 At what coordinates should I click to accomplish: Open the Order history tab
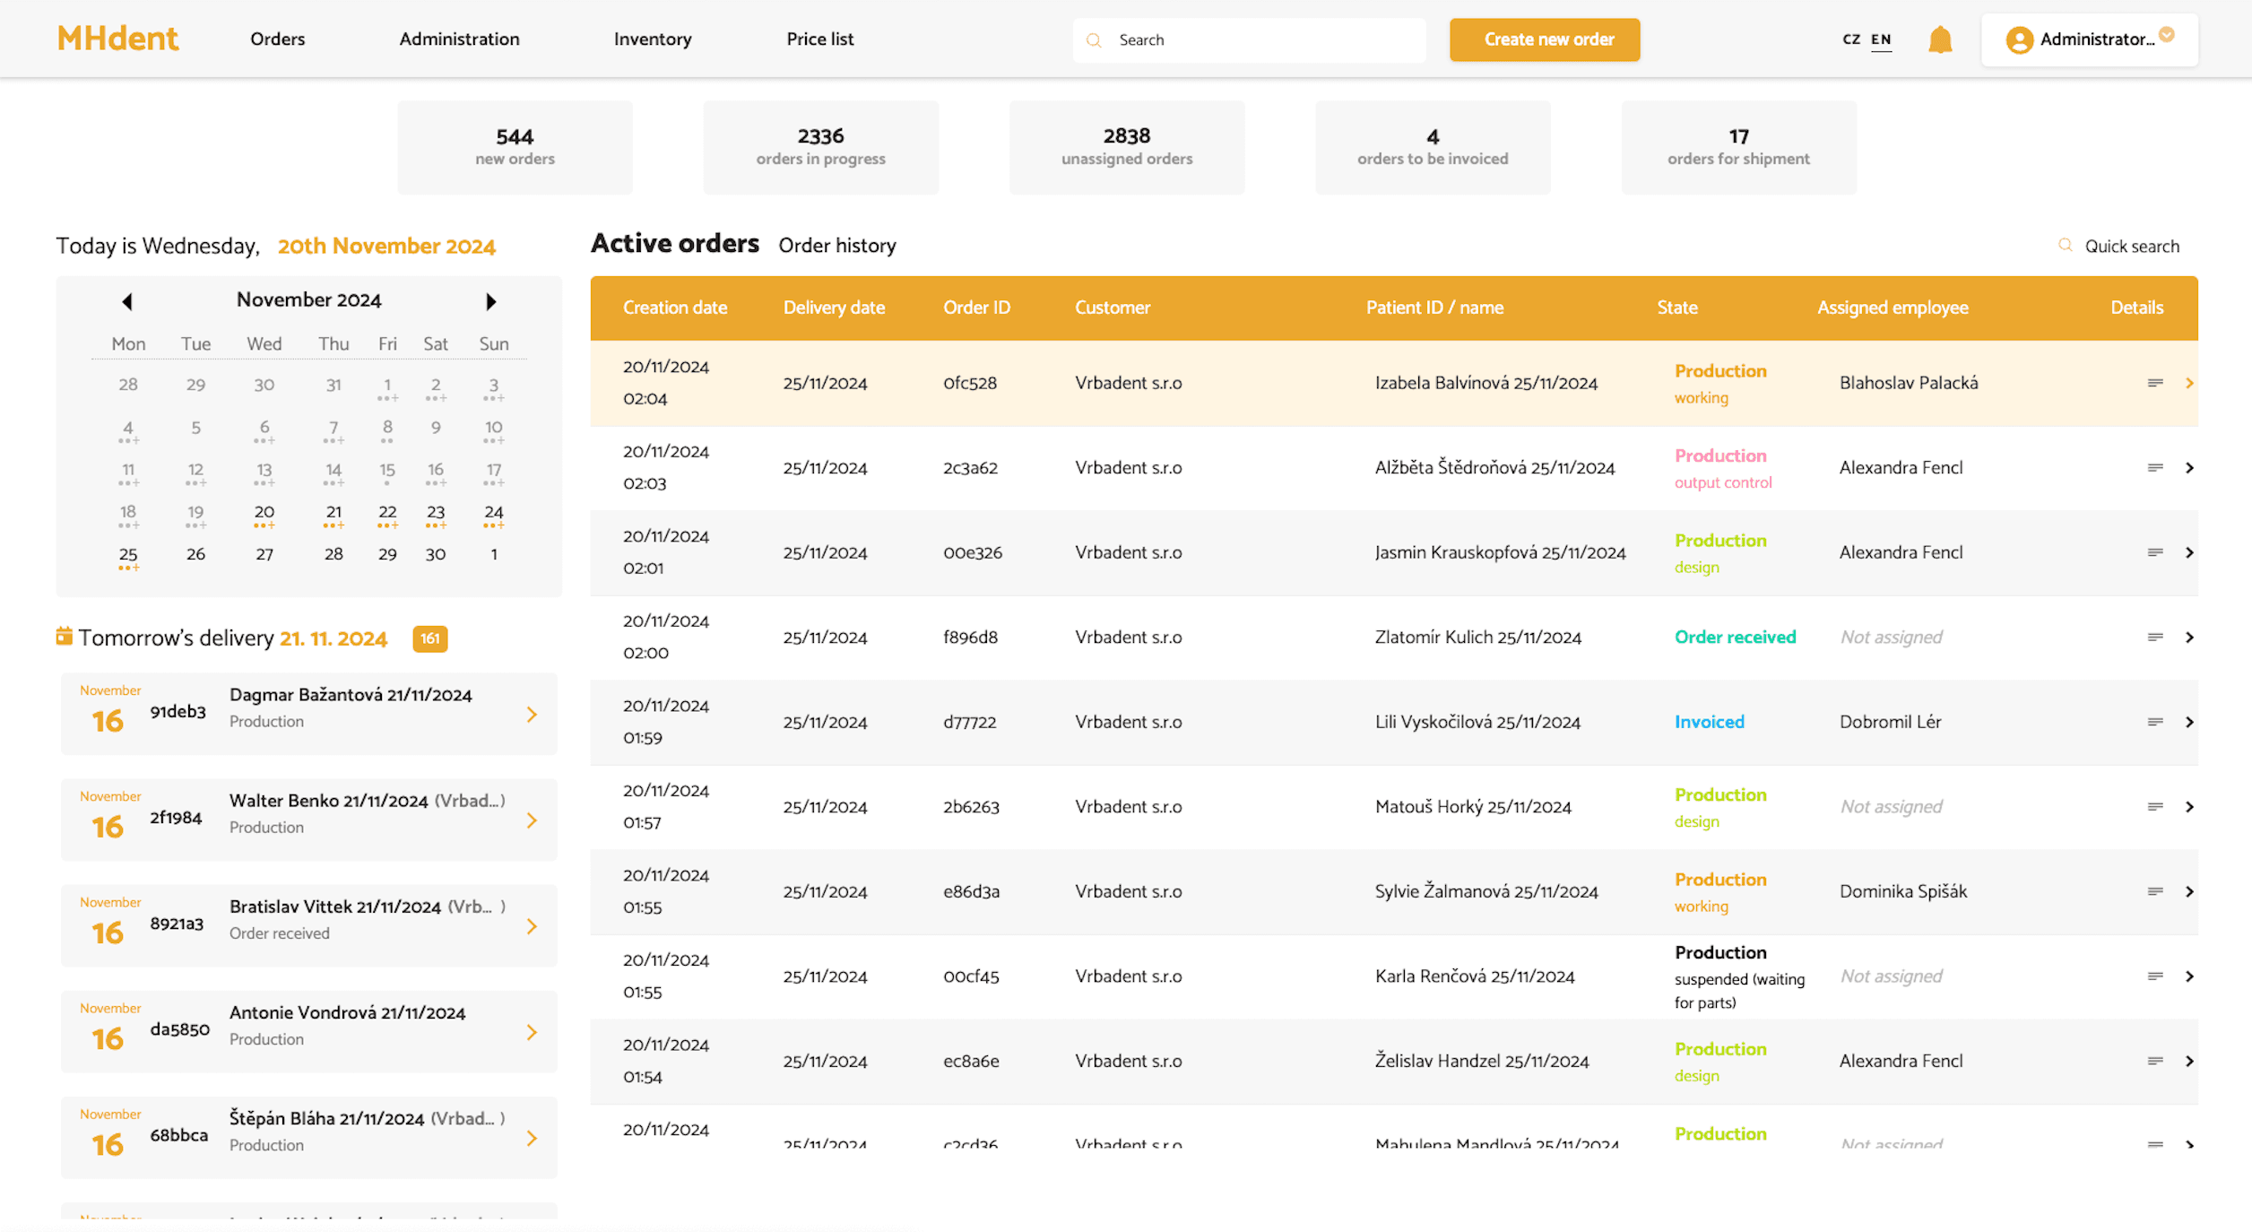836,245
